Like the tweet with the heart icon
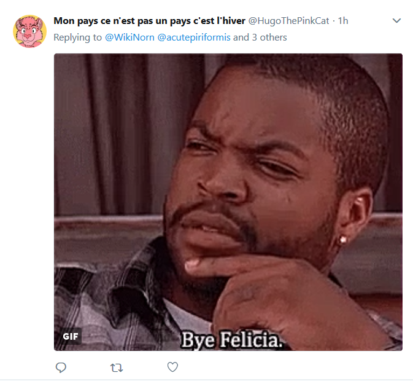The image size is (413, 381). coord(173,367)
